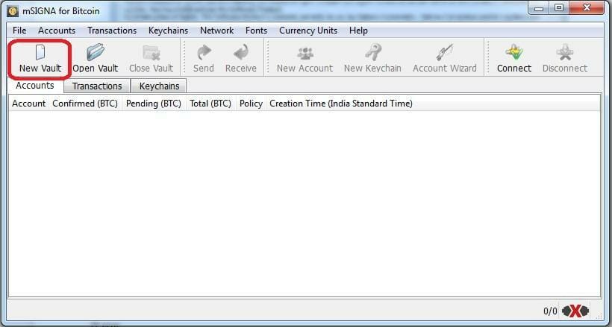Switch to the Keychains tab
Screen dimensions: 612x327
tap(159, 86)
